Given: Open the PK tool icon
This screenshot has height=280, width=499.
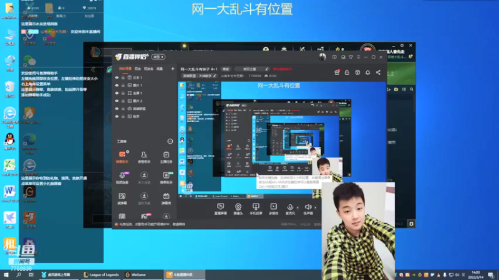Looking at the screenshot, I should pos(145,216).
